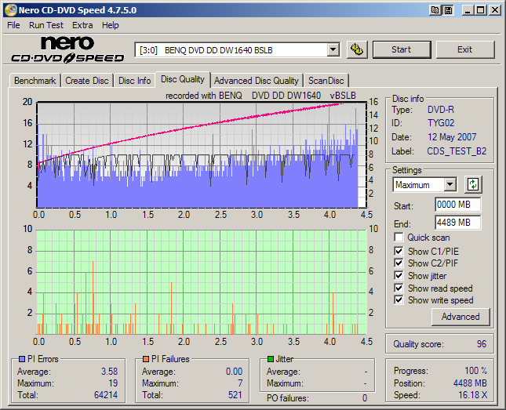Viewport: 506px width, 410px height.
Task: Open the Advanced Disc Quality tab
Action: click(257, 81)
